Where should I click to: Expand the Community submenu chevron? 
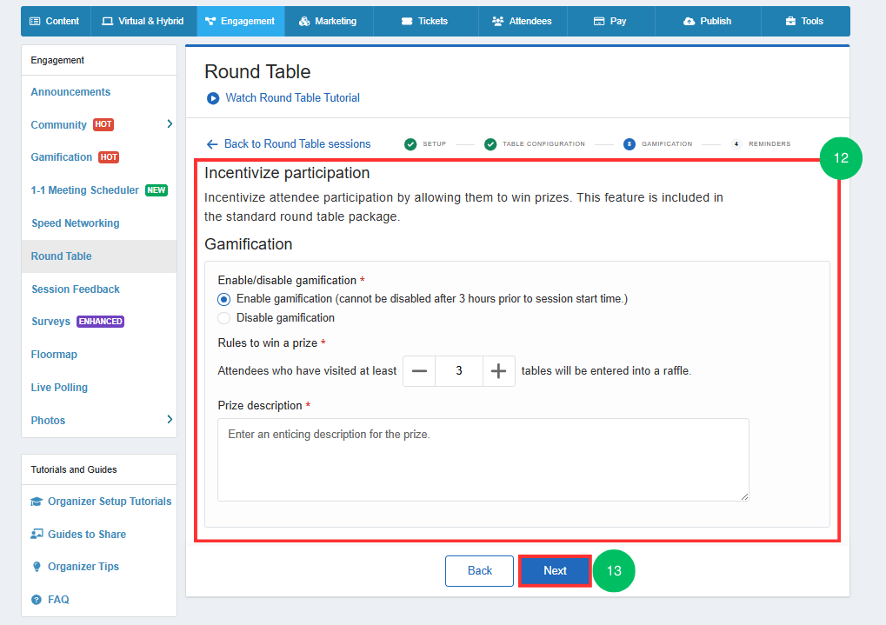pyautogui.click(x=170, y=124)
